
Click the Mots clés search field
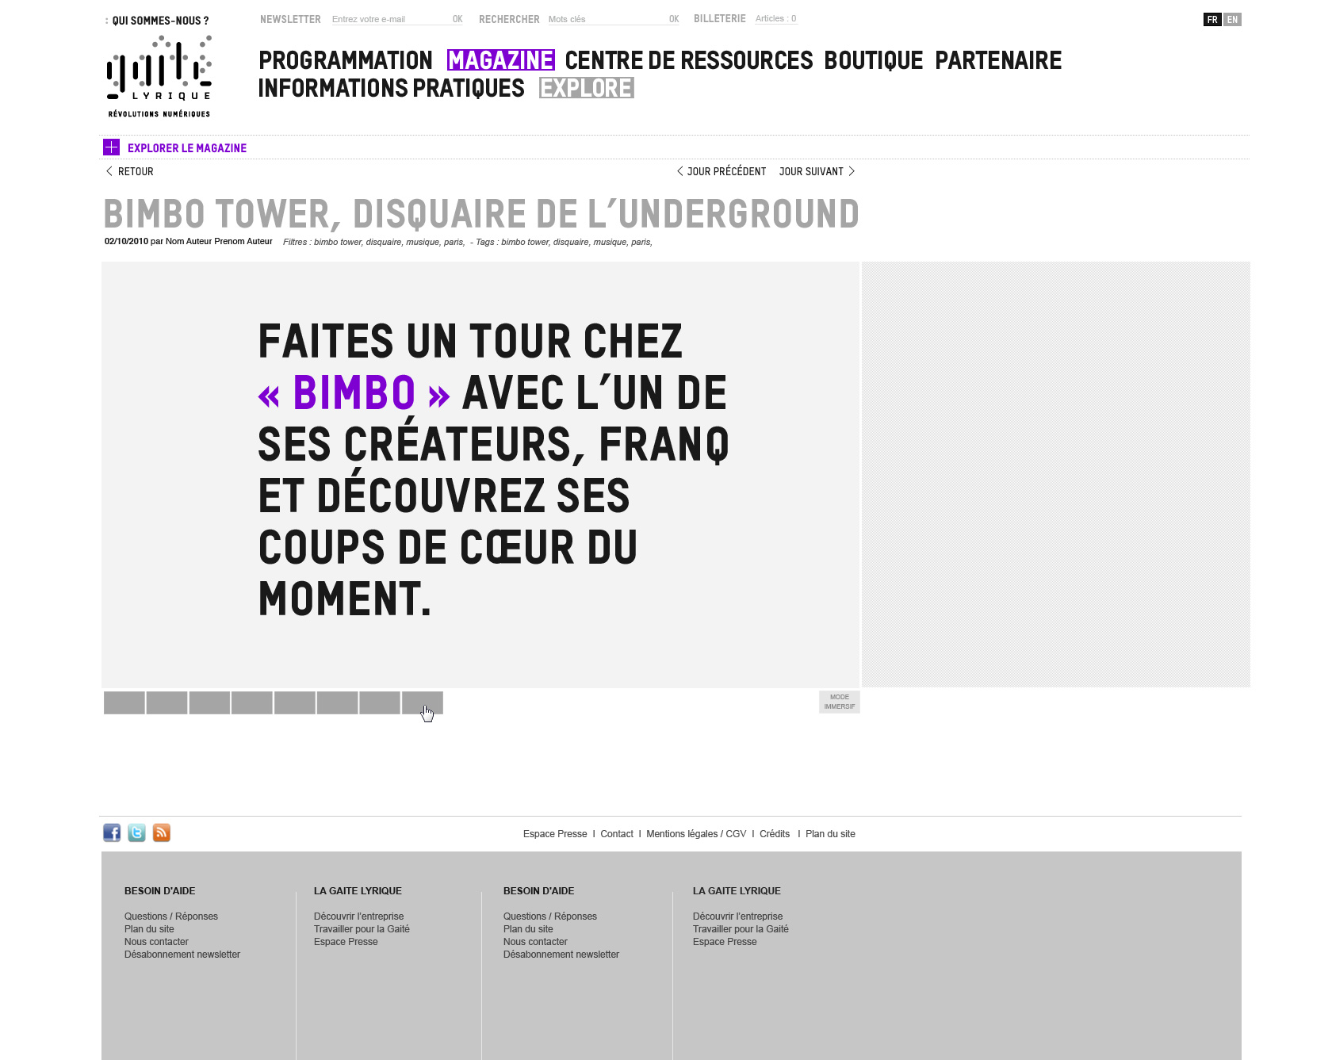tap(607, 19)
